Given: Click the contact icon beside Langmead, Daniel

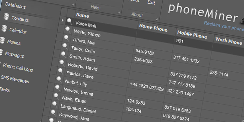Looking at the screenshot, I should (55, 105).
